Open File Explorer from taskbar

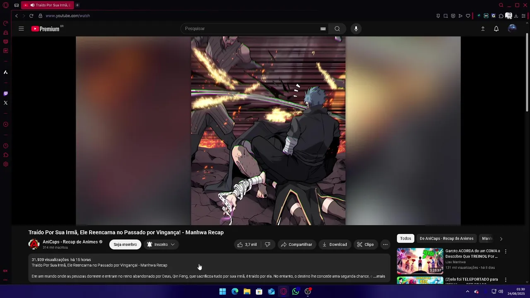(247, 291)
